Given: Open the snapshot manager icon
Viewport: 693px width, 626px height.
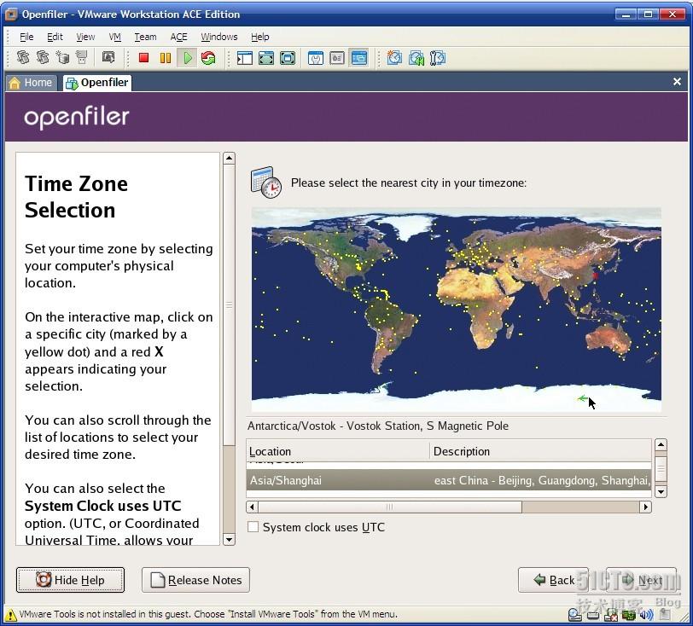Looking at the screenshot, I should (438, 58).
